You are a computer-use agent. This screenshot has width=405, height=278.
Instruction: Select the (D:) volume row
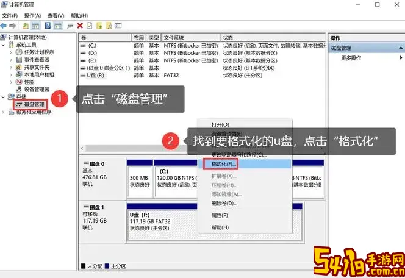coord(202,53)
